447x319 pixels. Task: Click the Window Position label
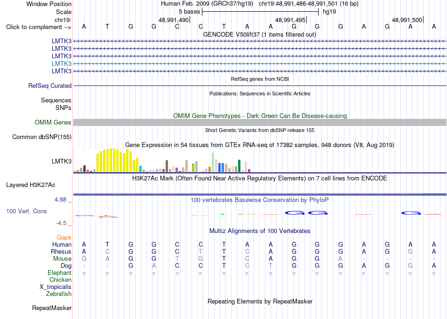(x=49, y=4)
